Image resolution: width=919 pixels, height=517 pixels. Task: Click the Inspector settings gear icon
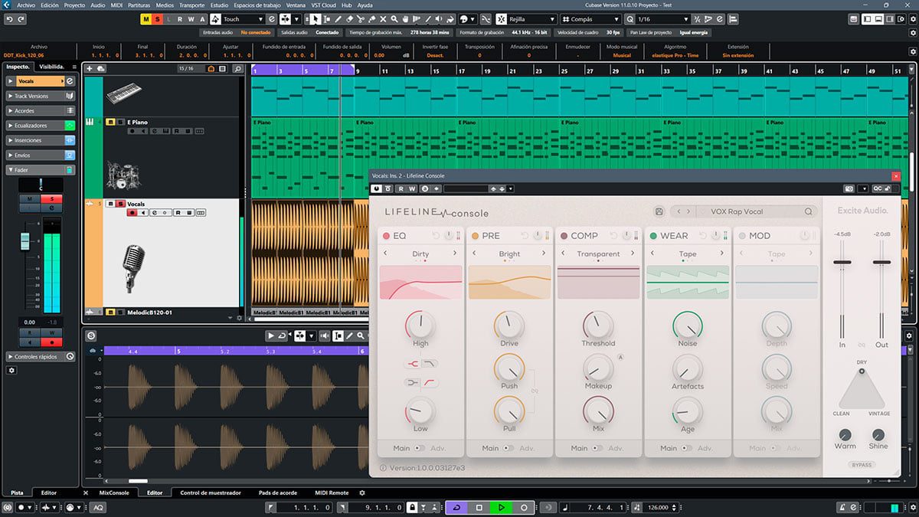pyautogui.click(x=11, y=370)
